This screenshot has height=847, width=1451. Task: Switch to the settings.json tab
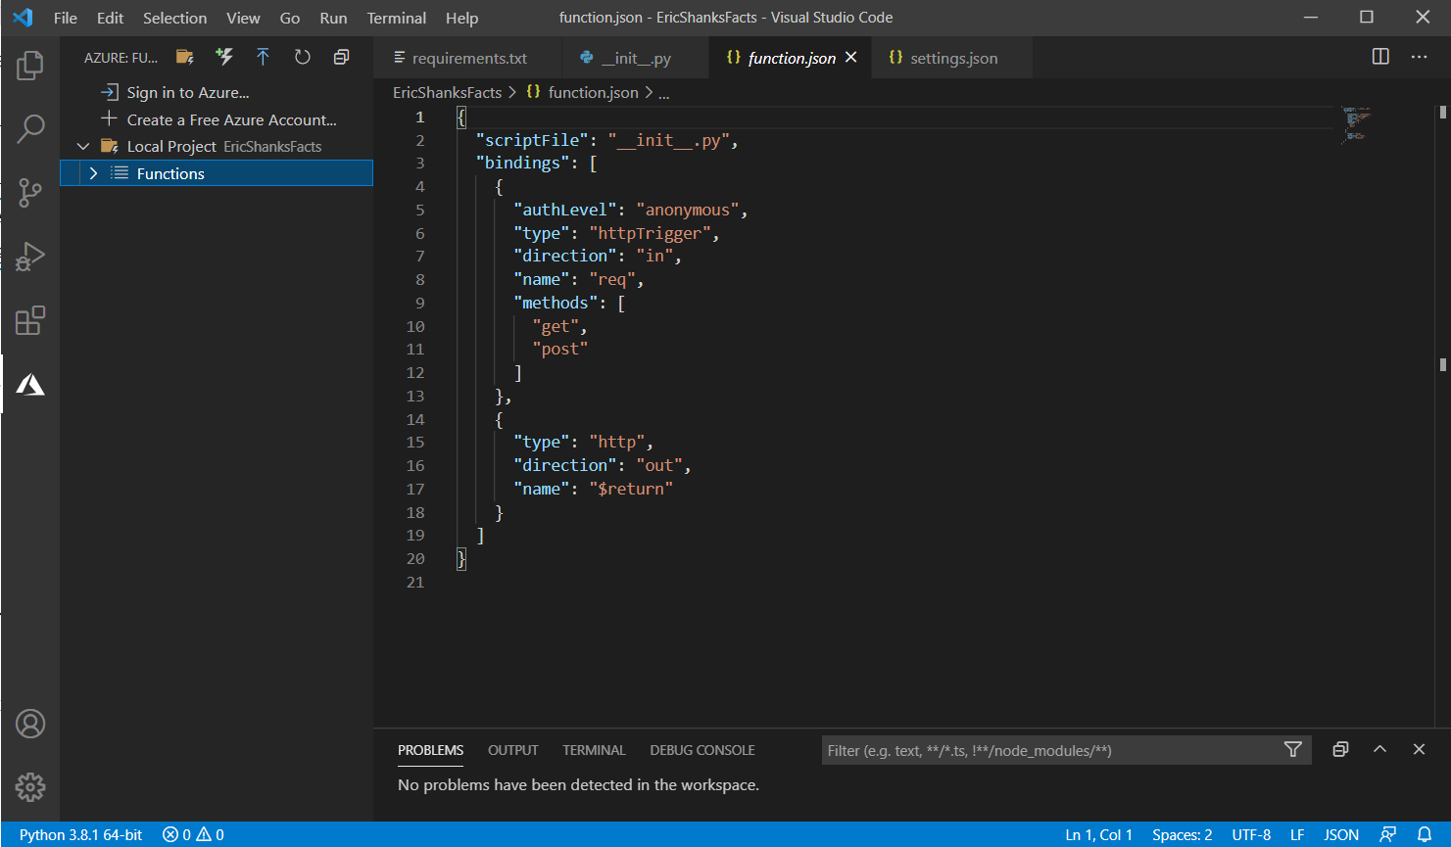click(x=952, y=58)
